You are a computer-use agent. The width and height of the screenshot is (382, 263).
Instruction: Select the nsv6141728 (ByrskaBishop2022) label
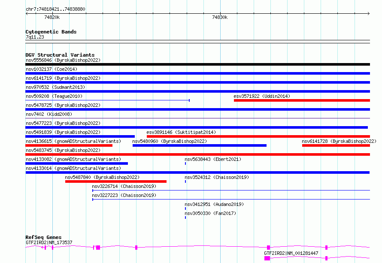pos(339,141)
